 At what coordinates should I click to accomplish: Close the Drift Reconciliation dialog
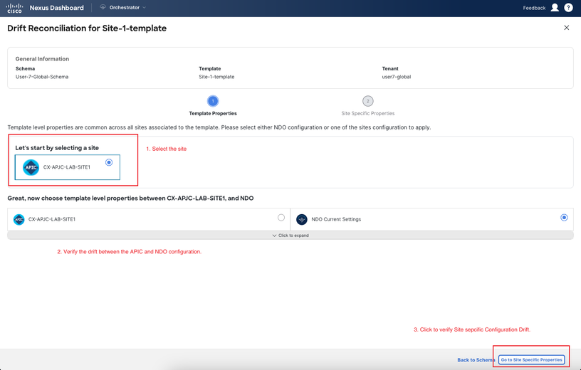tap(567, 28)
